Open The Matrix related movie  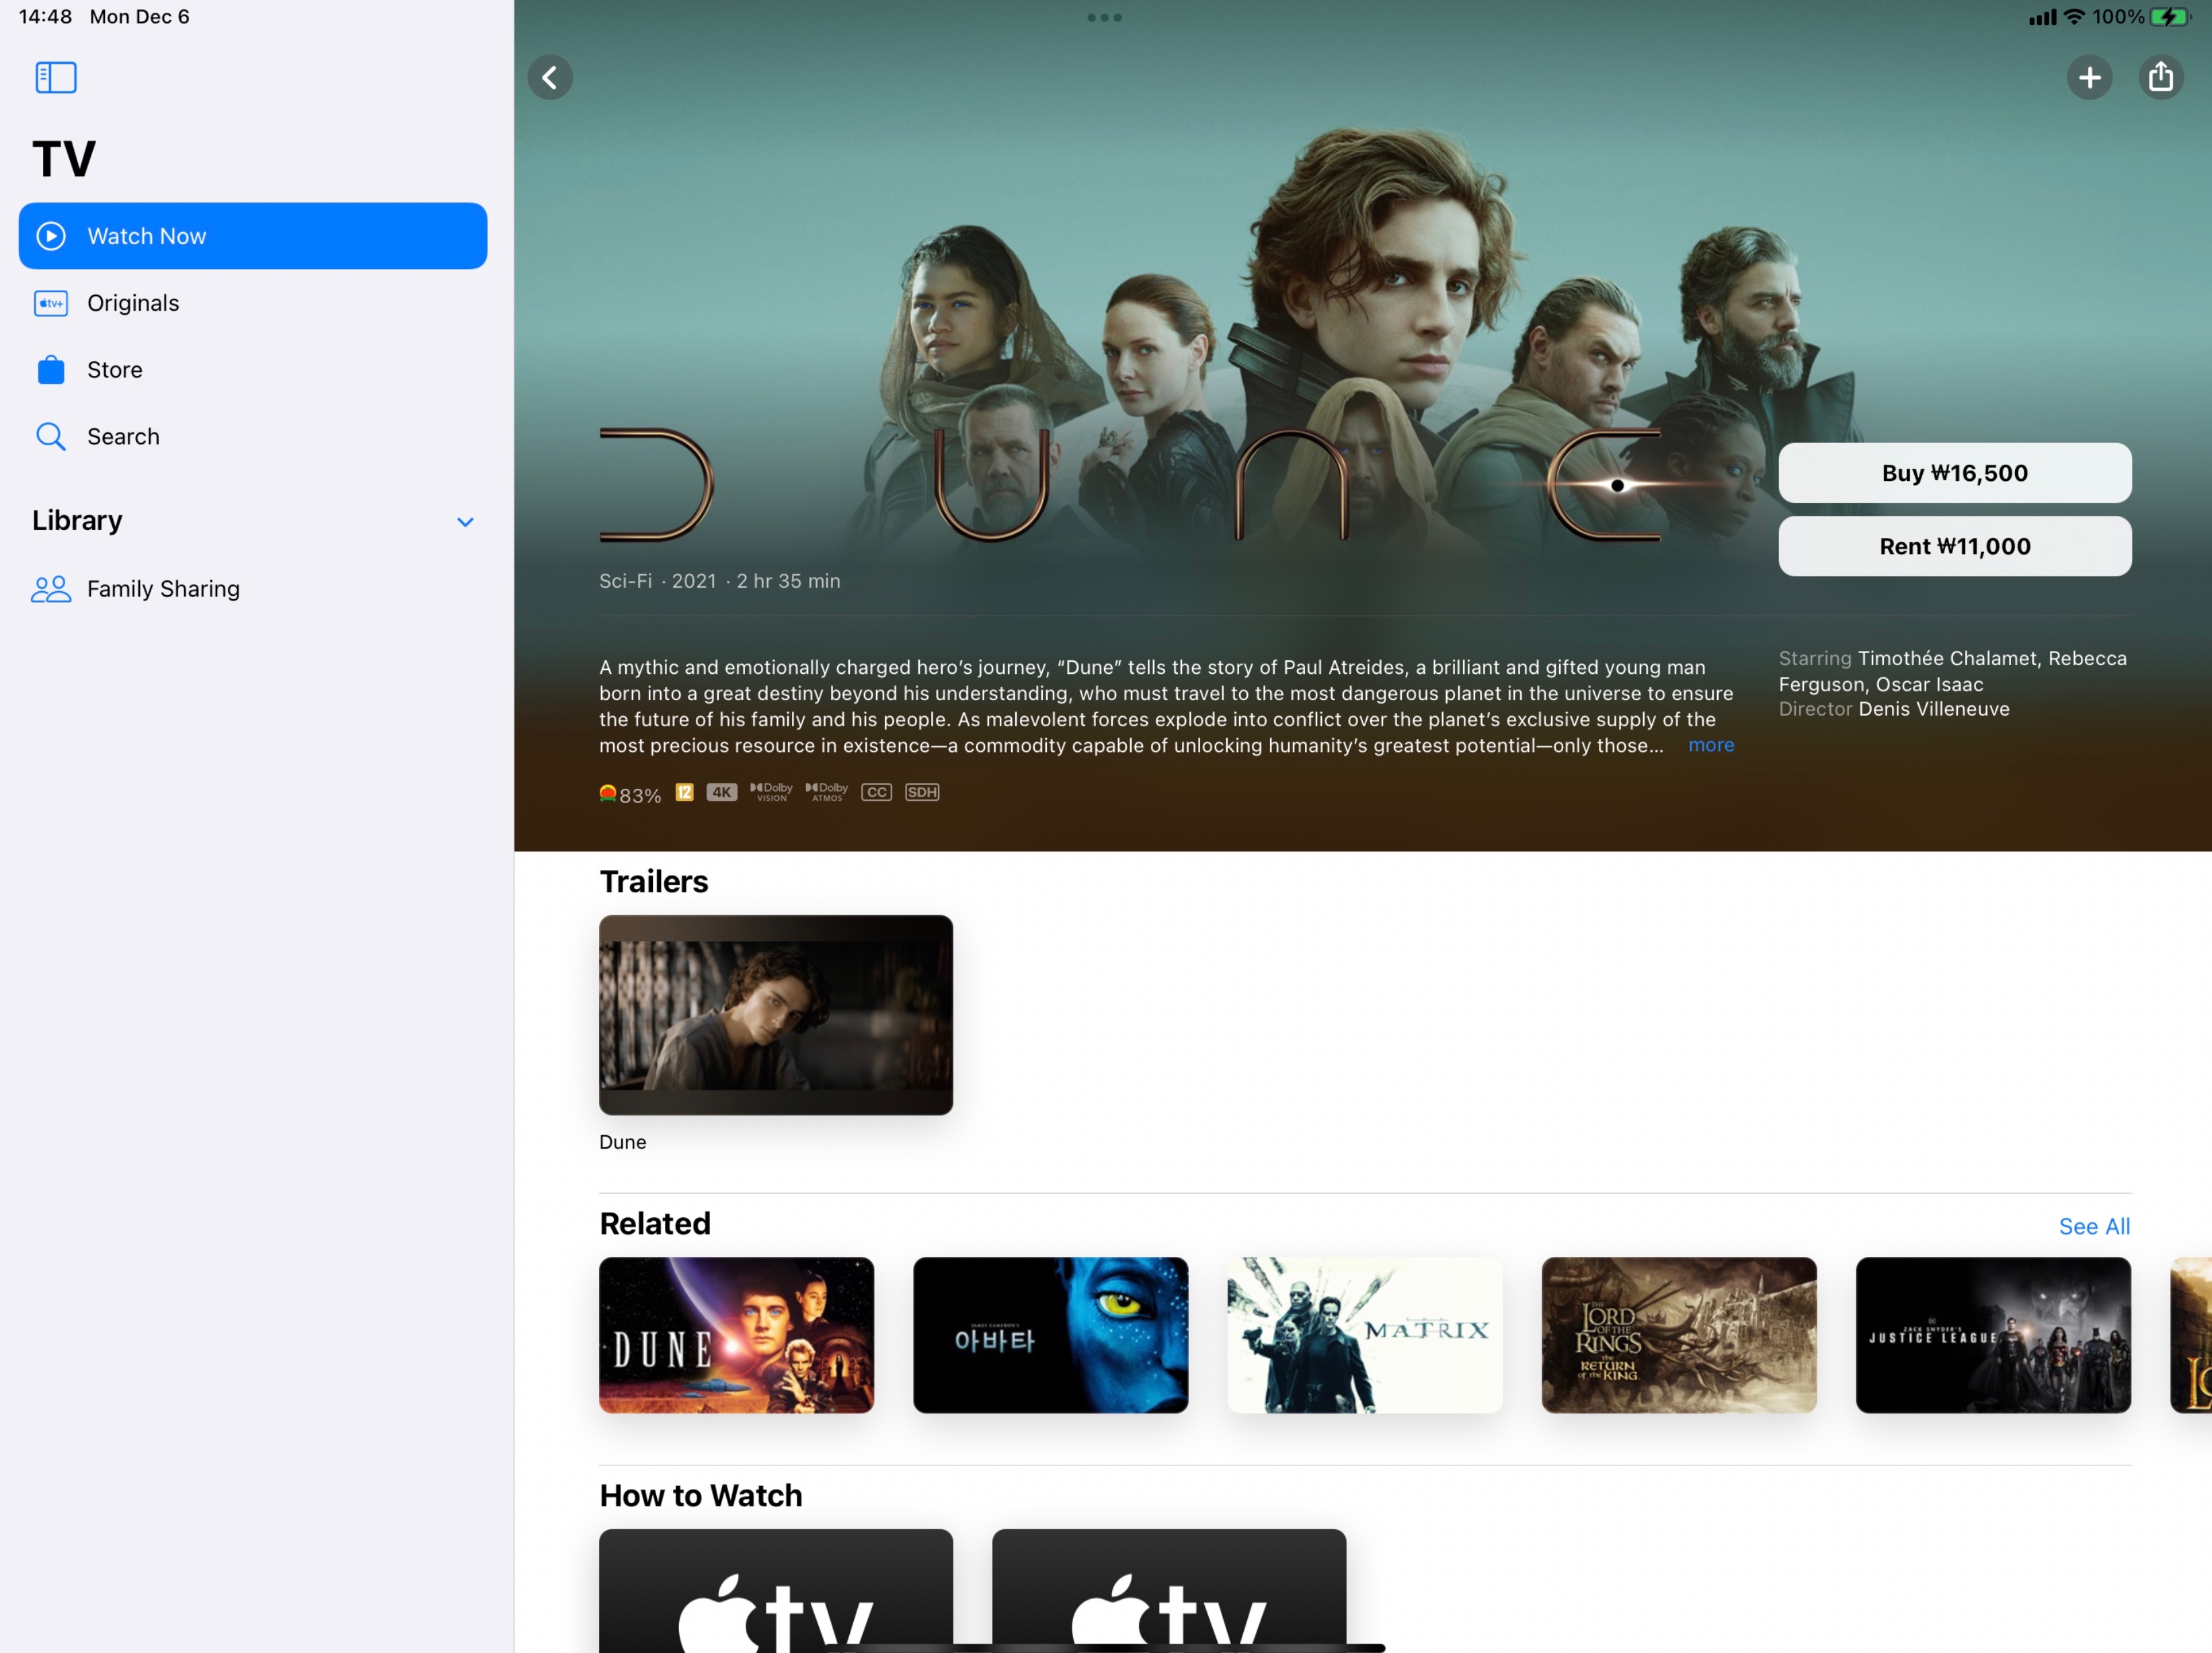point(1364,1335)
